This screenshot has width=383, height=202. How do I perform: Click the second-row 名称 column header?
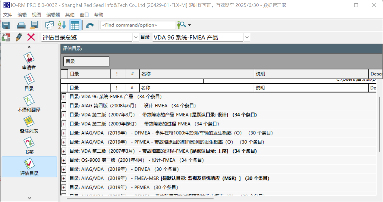[x=196, y=88]
